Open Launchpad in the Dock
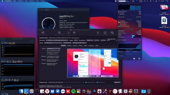 [31, 91]
